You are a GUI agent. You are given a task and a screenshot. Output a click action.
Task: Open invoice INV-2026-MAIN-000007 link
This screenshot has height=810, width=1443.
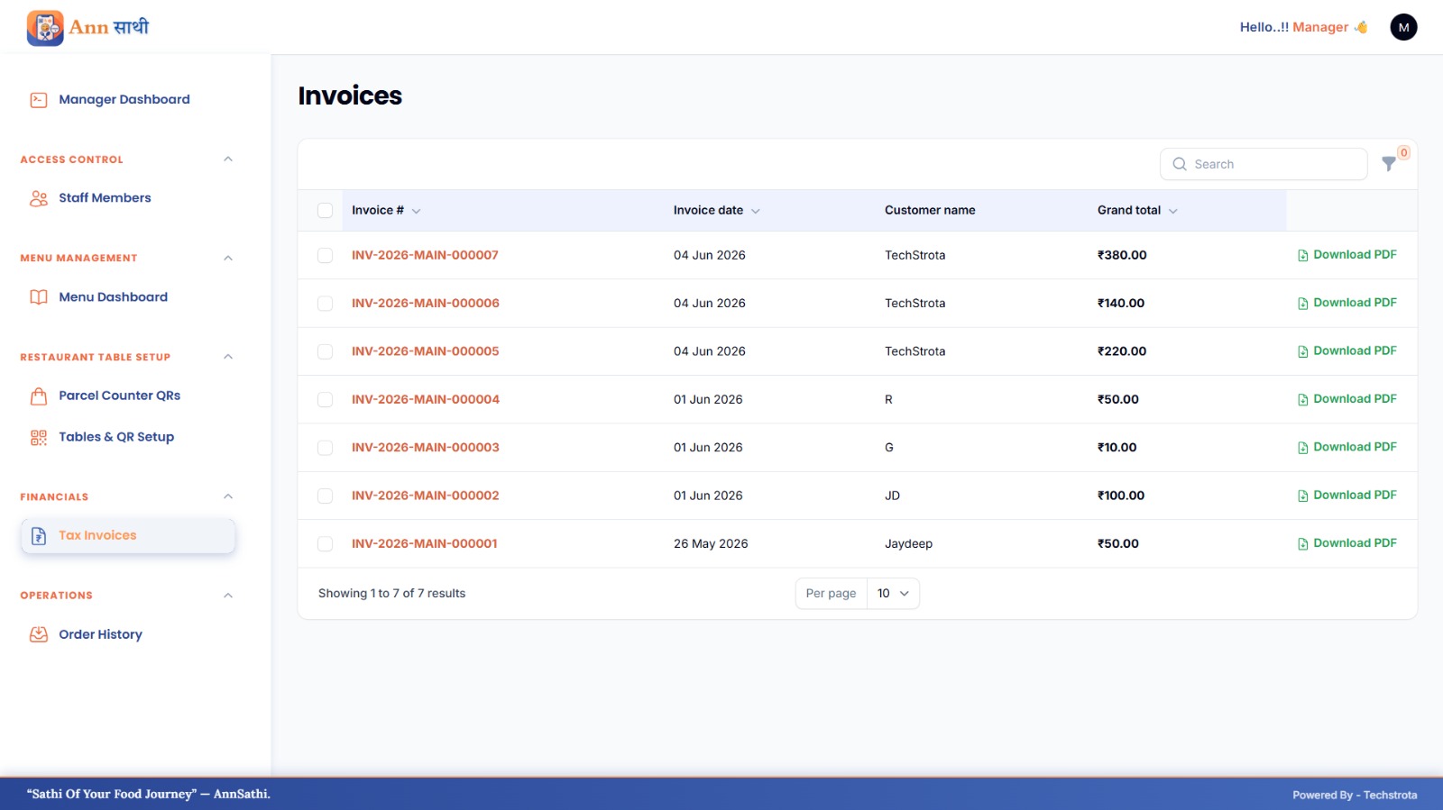tap(425, 256)
